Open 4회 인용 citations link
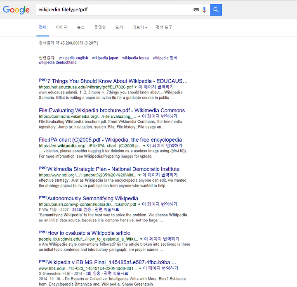The width and height of the screenshot is (297, 287). pos(93,273)
